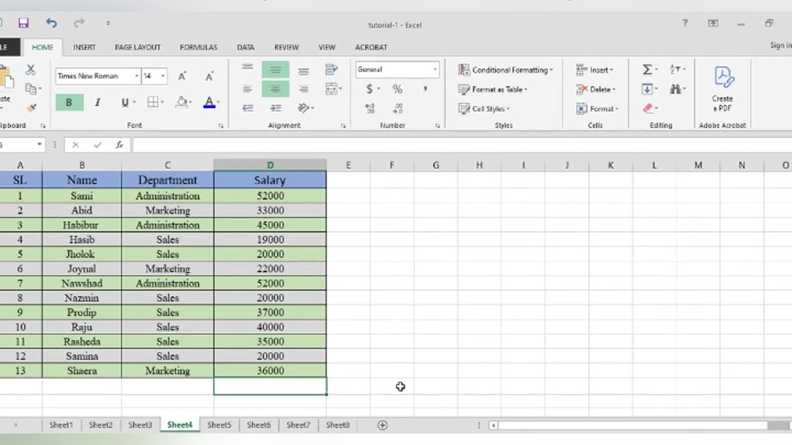792x445 pixels.
Task: Click Format cells button in Cells group
Action: click(x=597, y=108)
